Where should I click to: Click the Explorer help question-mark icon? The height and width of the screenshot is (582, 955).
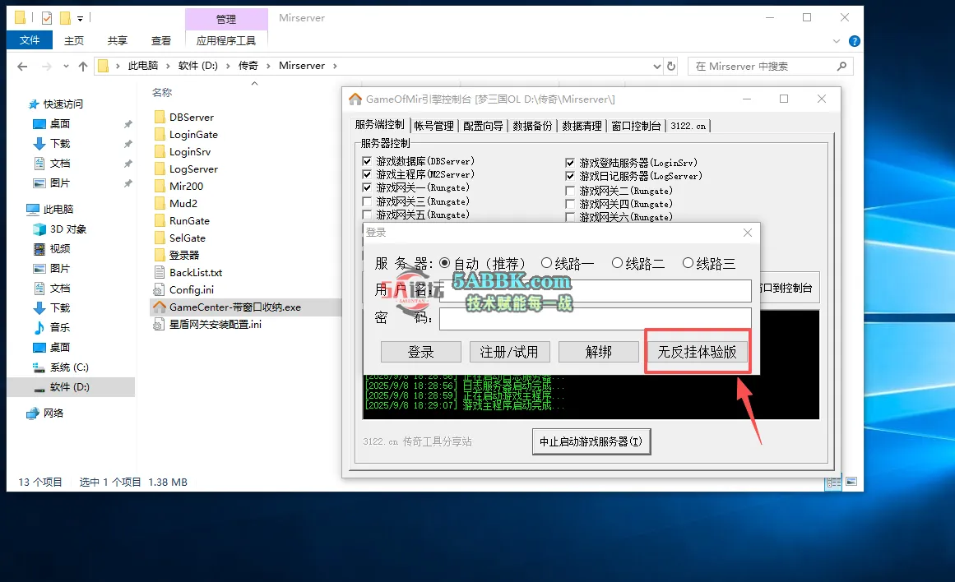click(855, 41)
